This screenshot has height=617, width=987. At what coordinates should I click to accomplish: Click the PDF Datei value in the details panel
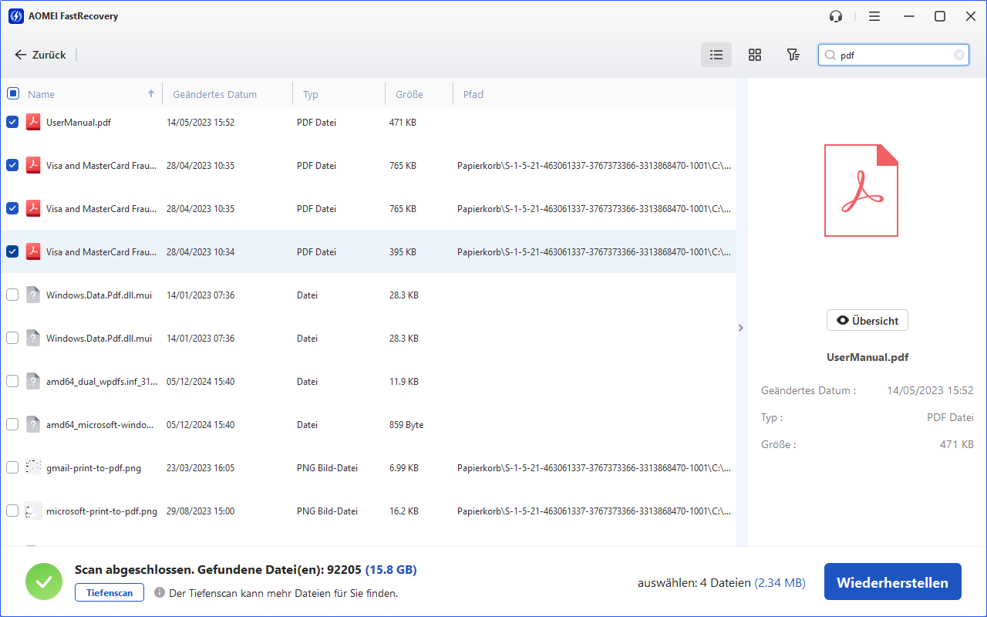click(x=950, y=417)
